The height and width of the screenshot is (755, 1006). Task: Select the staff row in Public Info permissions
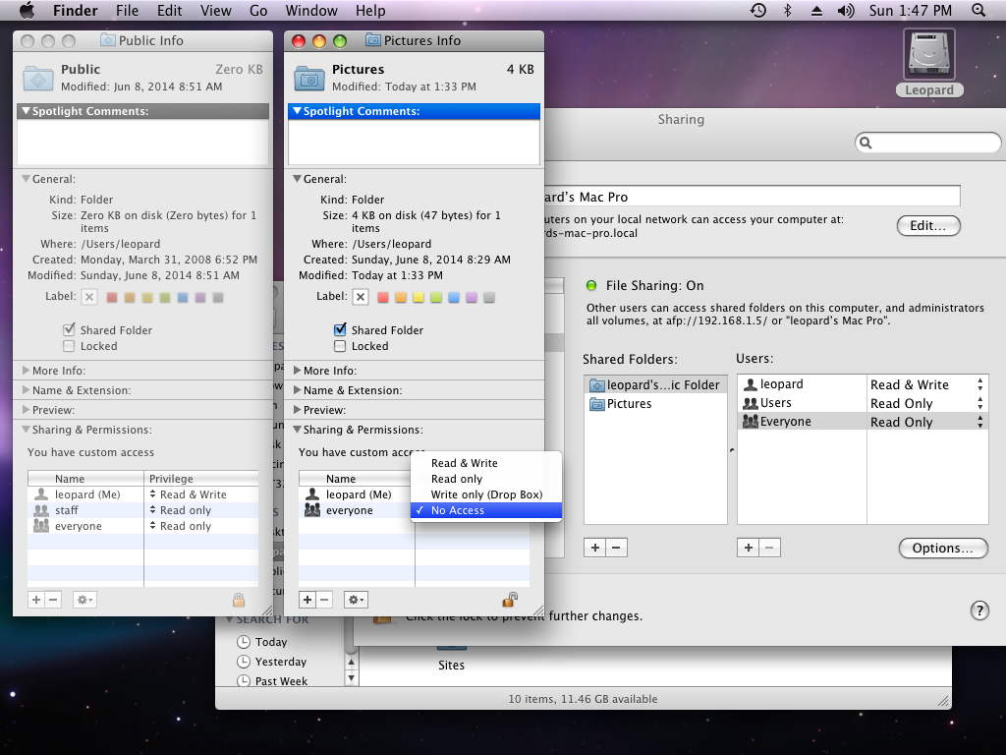143,510
